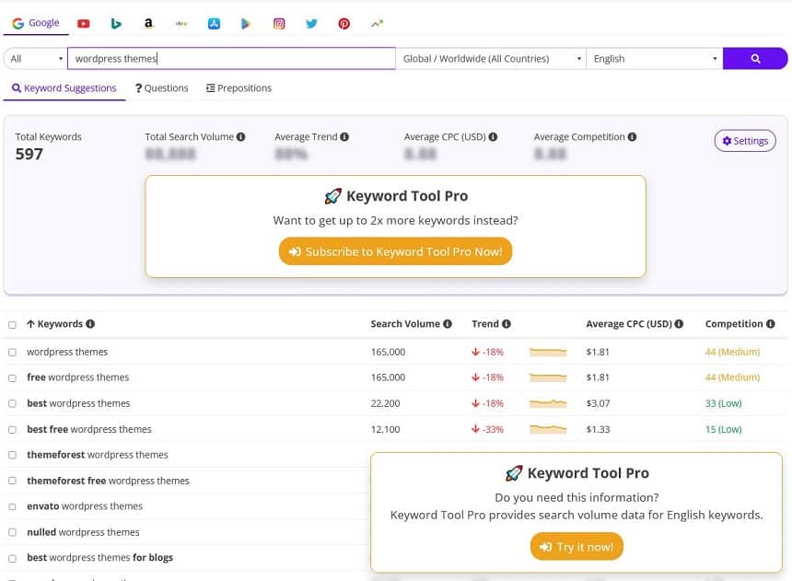
Task: Check the 'best wordpress themes for blogs' row
Action: pyautogui.click(x=12, y=558)
